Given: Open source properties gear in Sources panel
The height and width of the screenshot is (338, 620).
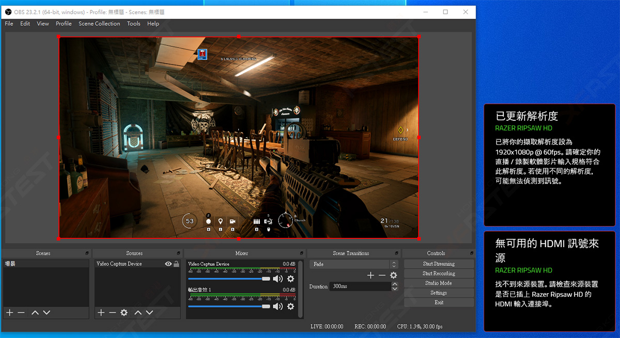Looking at the screenshot, I should pos(124,313).
